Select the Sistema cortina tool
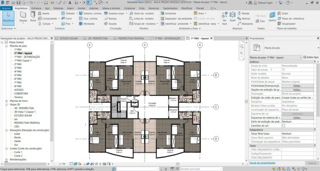 click(90, 13)
